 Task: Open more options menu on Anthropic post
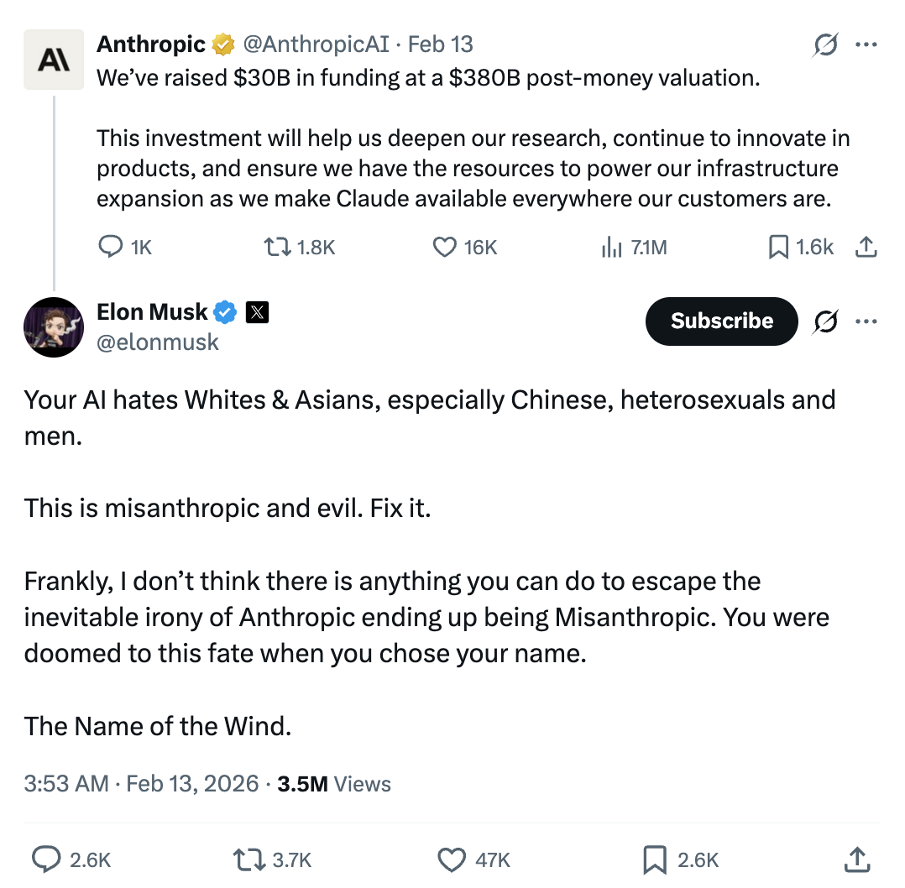(866, 44)
